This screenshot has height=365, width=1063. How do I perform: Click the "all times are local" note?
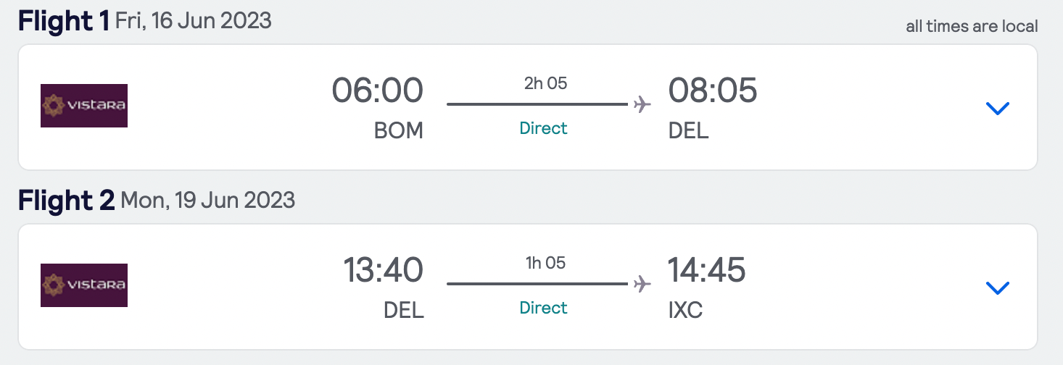(972, 27)
